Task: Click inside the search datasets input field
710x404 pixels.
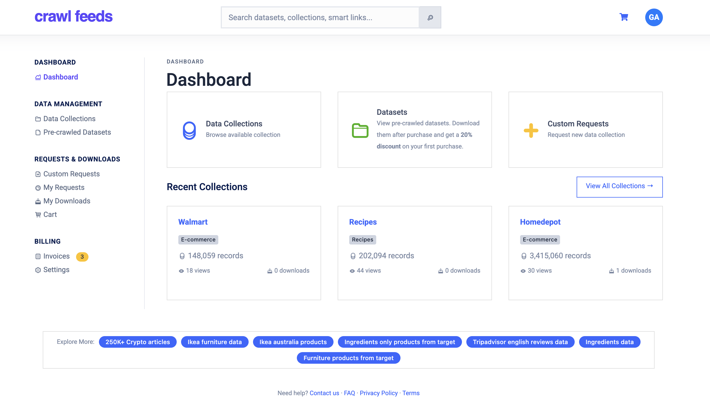Action: pos(319,17)
